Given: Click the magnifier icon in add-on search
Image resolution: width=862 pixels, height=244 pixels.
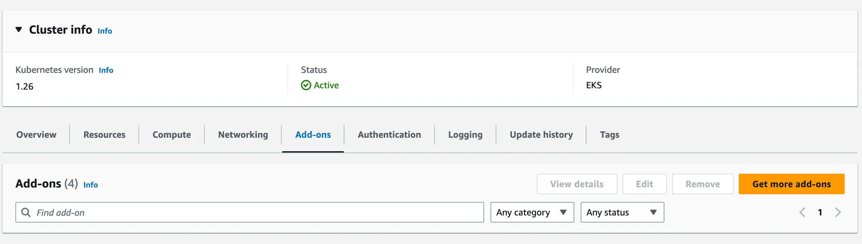Looking at the screenshot, I should 26,213.
